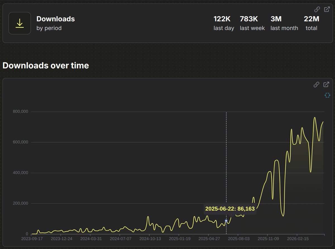Select the "122K" last day value

pos(222,19)
